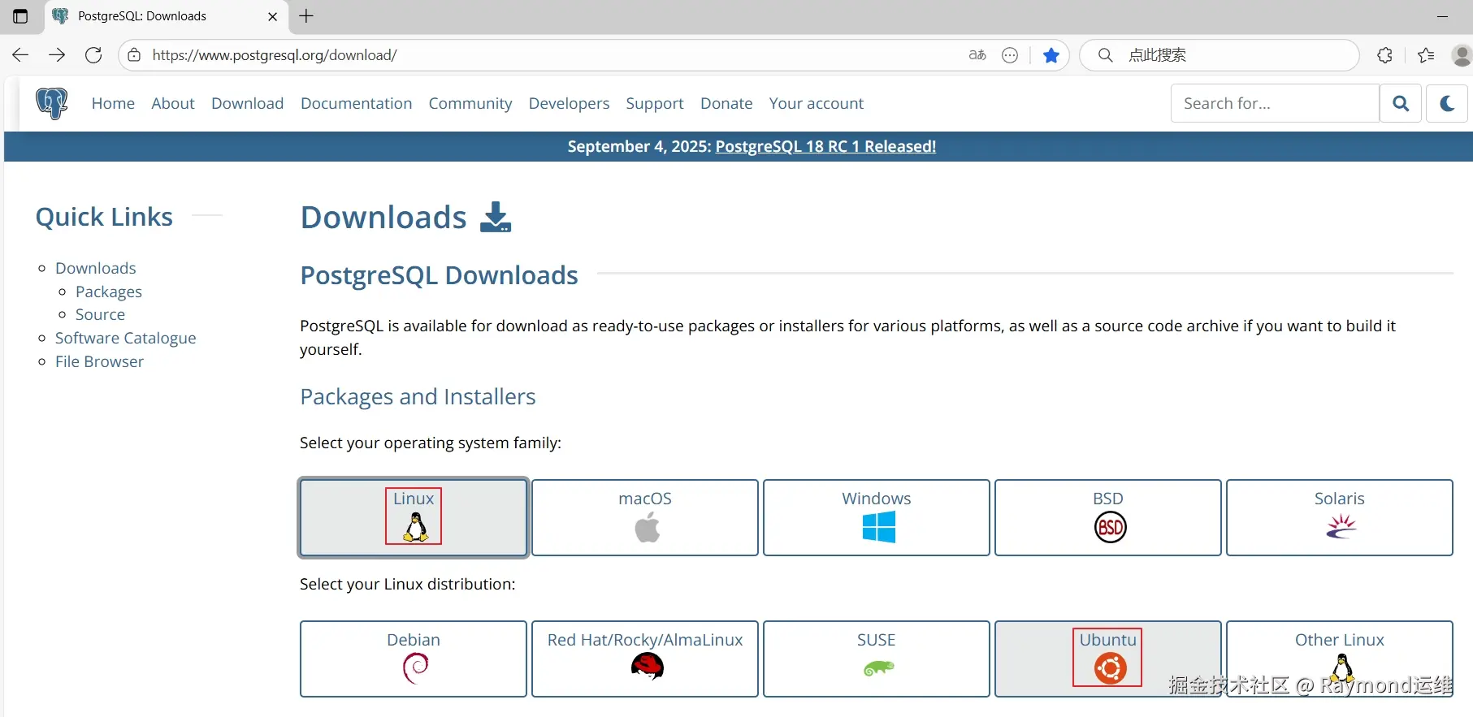Viewport: 1473px width, 717px height.
Task: Open the Home menu item
Action: tap(113, 103)
